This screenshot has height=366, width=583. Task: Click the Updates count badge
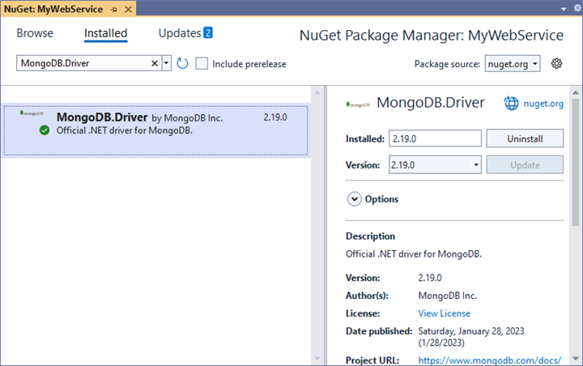pos(208,32)
